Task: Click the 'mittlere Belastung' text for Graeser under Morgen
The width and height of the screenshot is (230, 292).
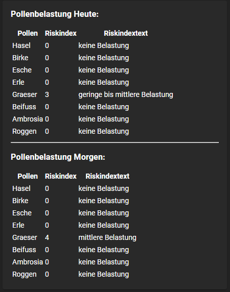Action: (x=107, y=237)
